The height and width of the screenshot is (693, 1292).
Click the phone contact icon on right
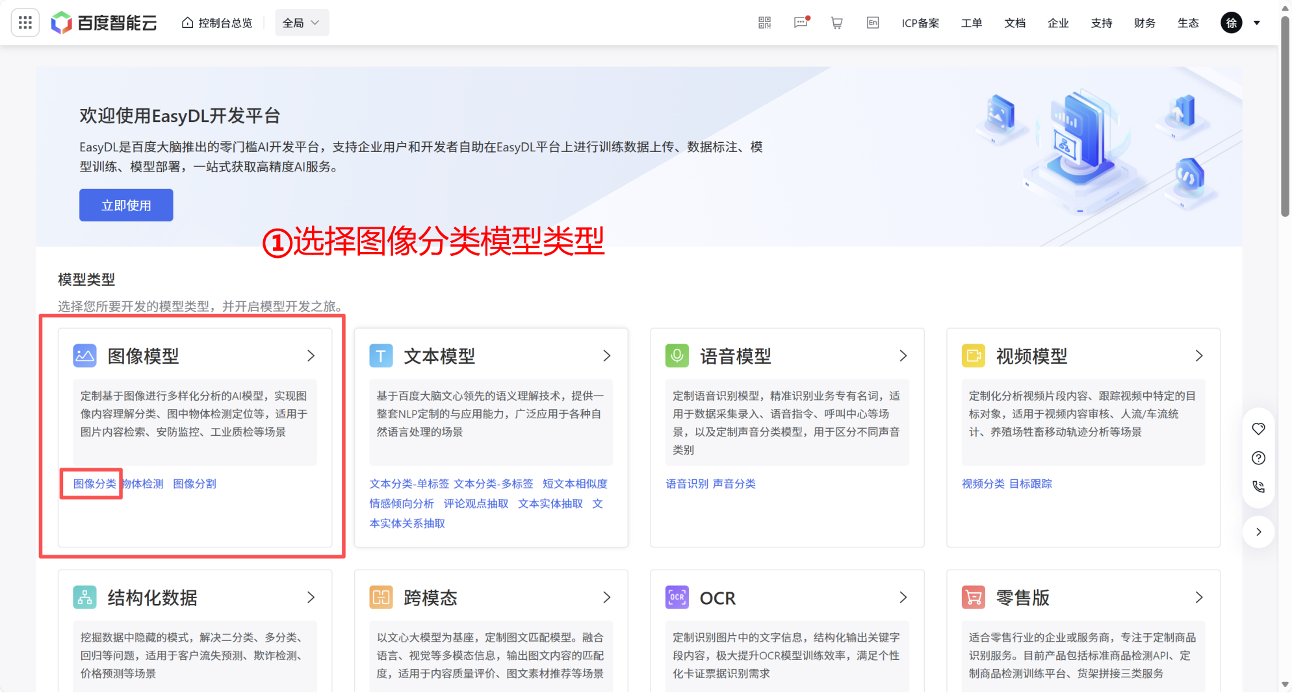(1259, 486)
